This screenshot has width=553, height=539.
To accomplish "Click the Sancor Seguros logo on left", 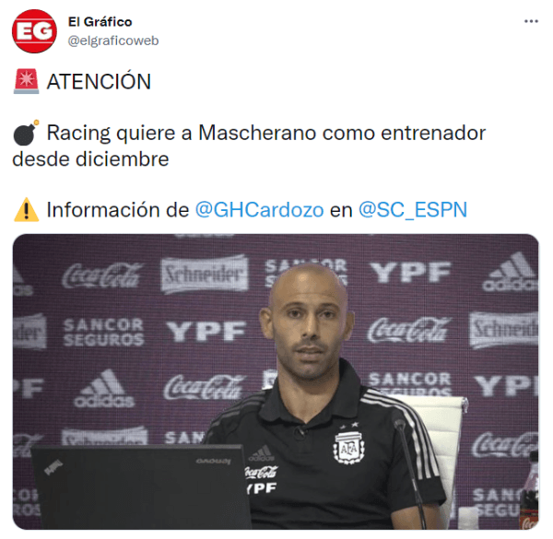I will (x=103, y=332).
